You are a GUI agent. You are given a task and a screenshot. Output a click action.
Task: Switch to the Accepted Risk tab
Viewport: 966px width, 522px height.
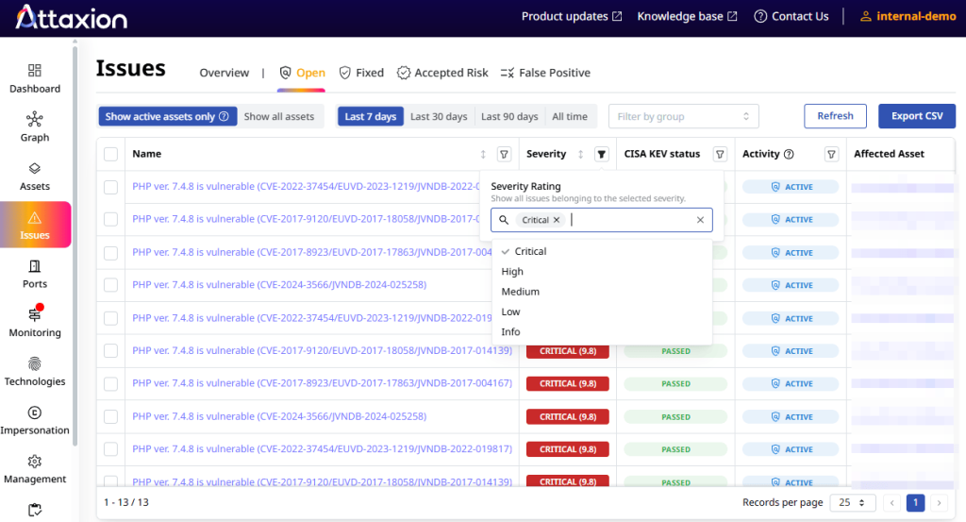pyautogui.click(x=442, y=73)
